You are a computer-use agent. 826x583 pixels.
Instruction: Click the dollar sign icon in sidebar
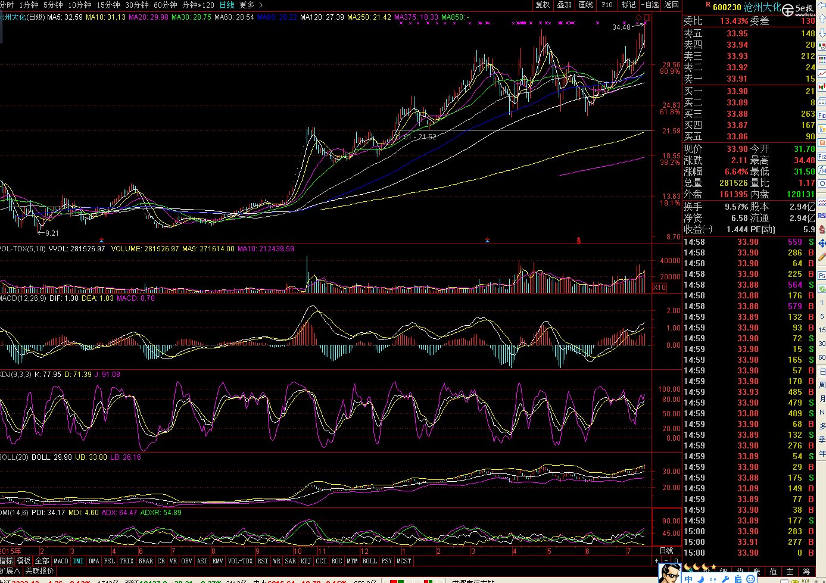coord(822,229)
